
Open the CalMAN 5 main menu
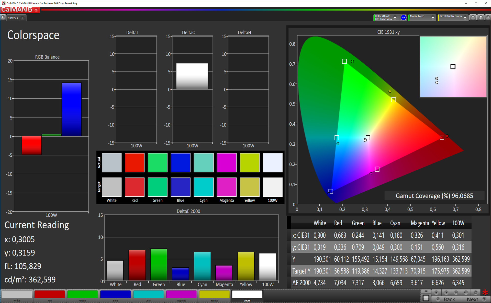pyautogui.click(x=36, y=10)
